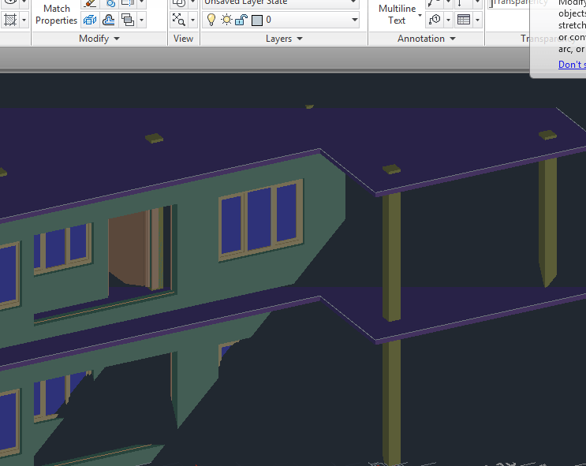Toggle the layer freeze sun icon

click(226, 20)
